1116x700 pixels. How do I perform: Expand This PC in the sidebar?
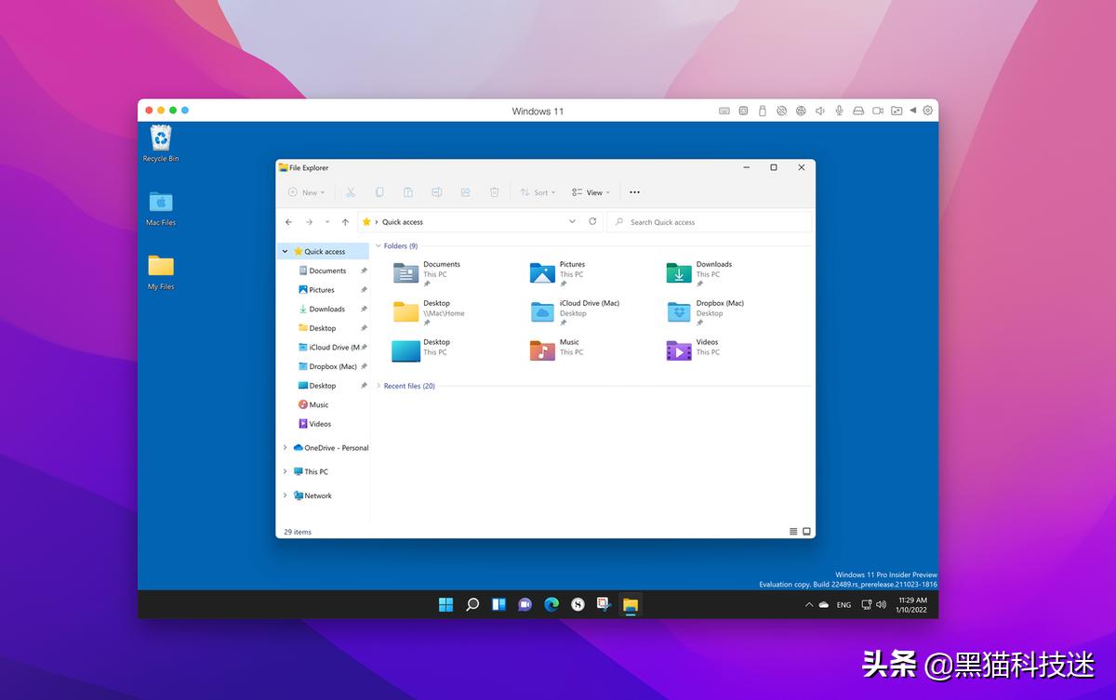coord(285,471)
